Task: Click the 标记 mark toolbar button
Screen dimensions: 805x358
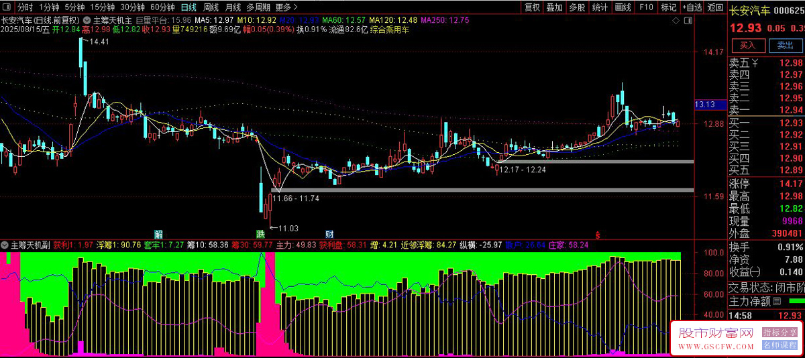Action: tap(668, 7)
